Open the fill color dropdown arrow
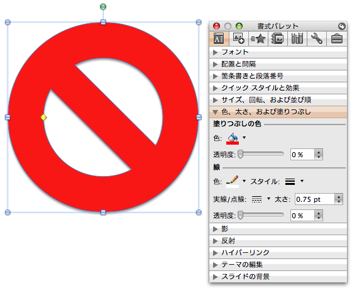The width and height of the screenshot is (352, 288). [x=245, y=138]
